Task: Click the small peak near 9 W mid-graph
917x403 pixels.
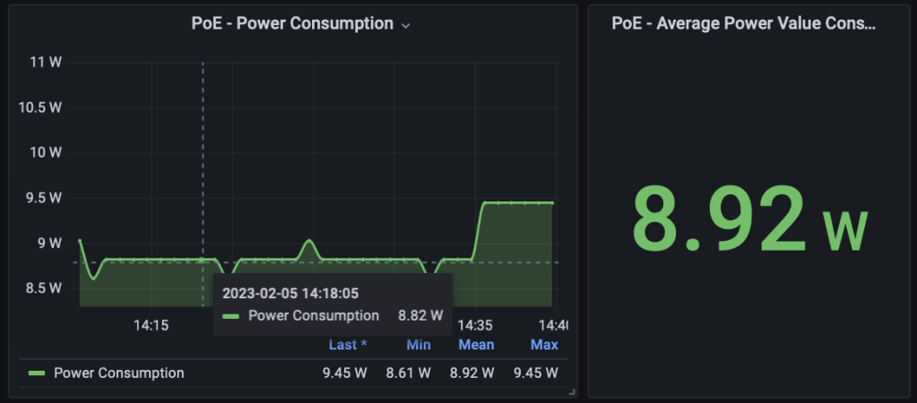Action: [308, 240]
